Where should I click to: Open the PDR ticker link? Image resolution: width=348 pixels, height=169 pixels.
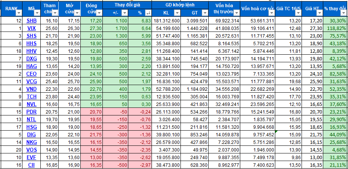click(x=32, y=112)
